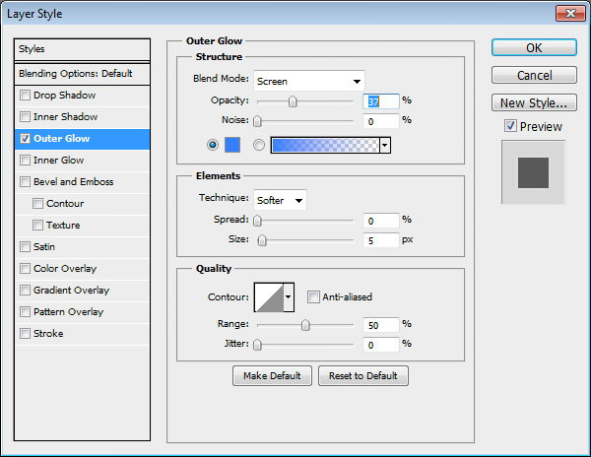This screenshot has width=591, height=457.
Task: Click the New Style... button
Action: click(534, 102)
